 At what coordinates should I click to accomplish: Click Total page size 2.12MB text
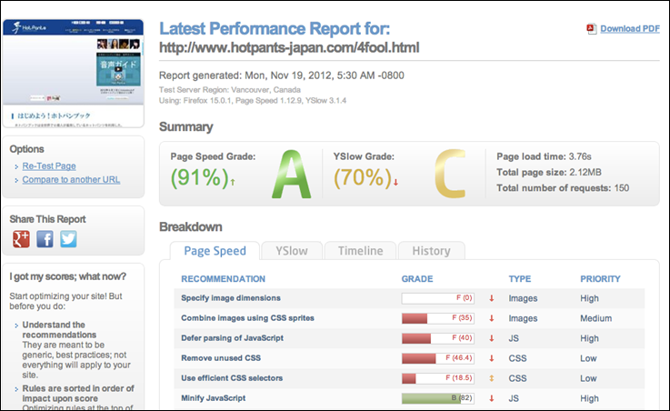(549, 172)
